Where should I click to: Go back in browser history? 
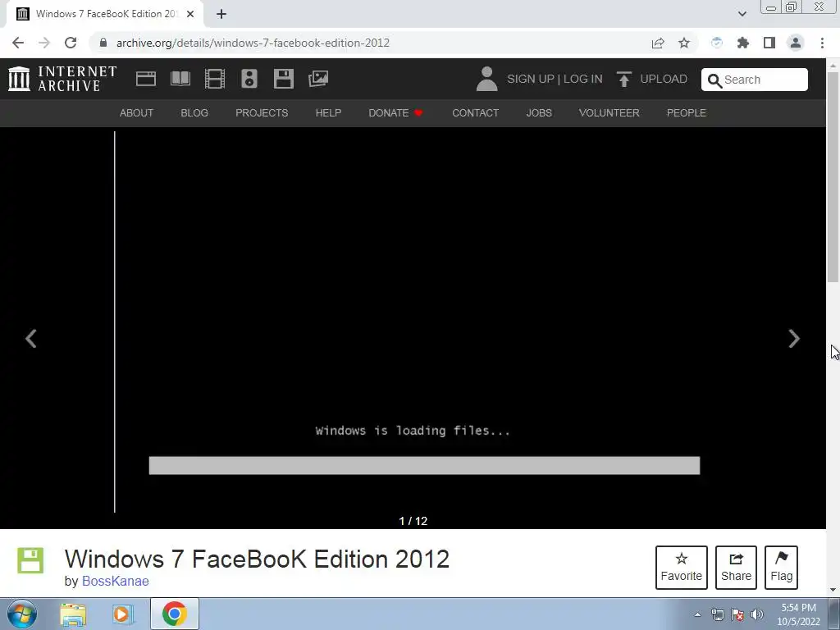(18, 43)
